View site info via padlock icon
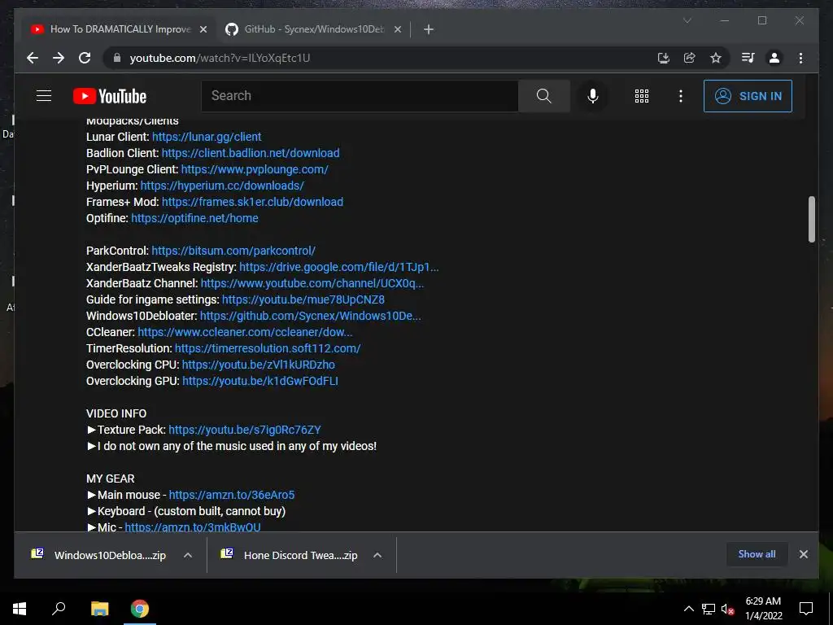Image resolution: width=833 pixels, height=625 pixels. click(117, 58)
